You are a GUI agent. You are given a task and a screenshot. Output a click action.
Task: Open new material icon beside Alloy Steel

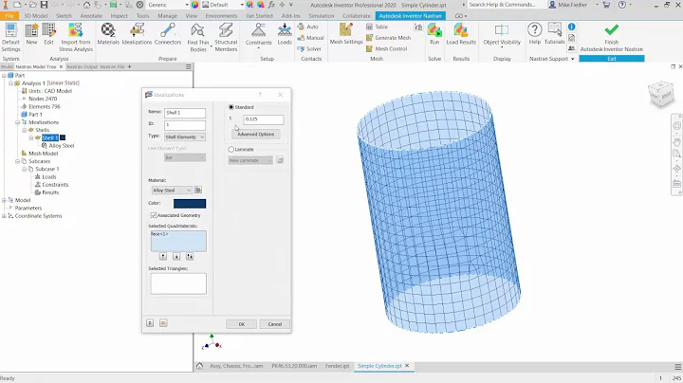[198, 191]
